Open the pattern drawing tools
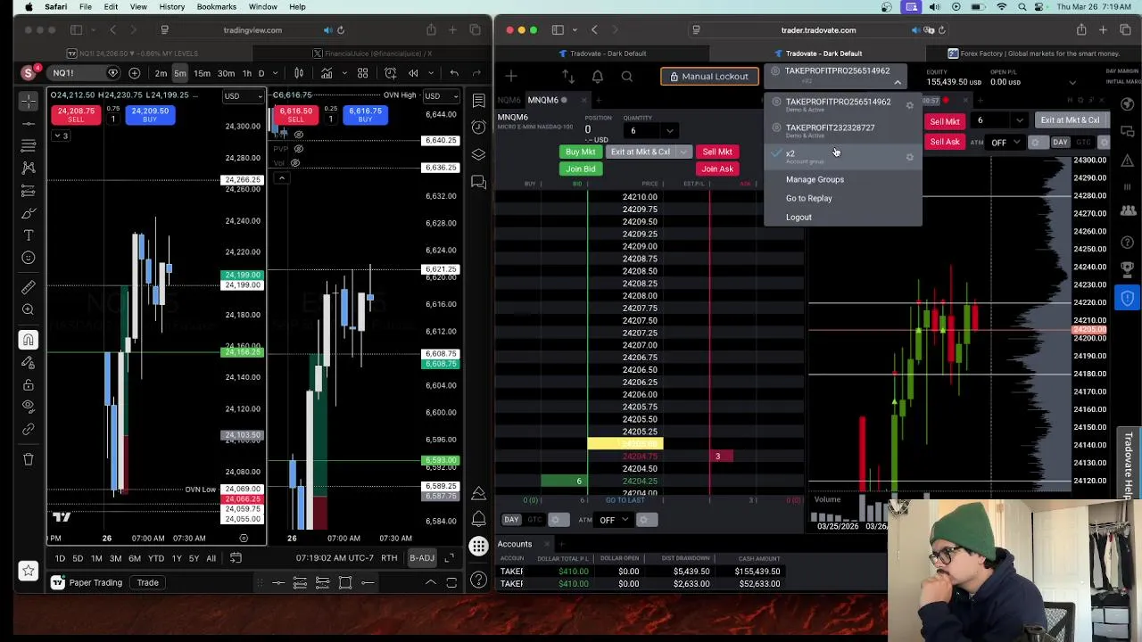1142x642 pixels. [x=29, y=168]
